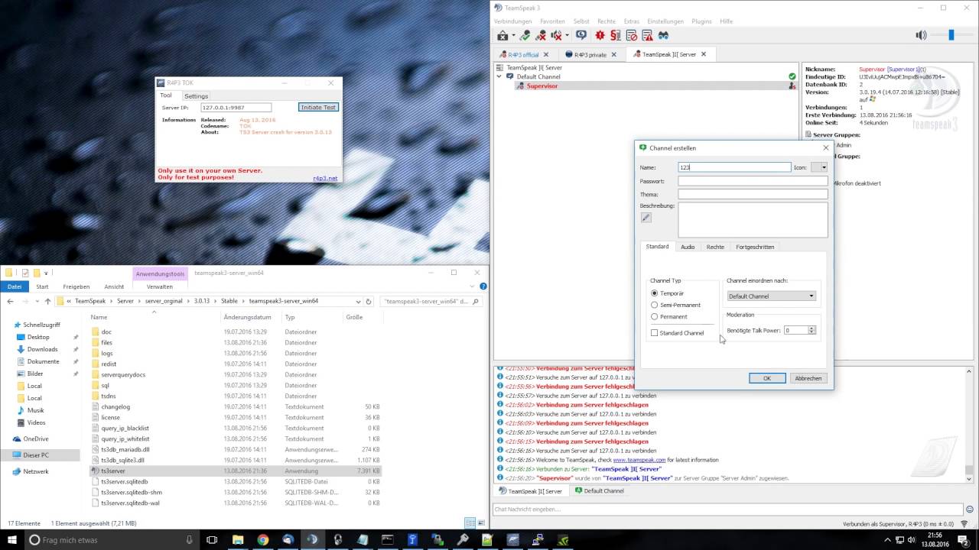
Task: Click the description edit pencil icon
Action: click(646, 218)
